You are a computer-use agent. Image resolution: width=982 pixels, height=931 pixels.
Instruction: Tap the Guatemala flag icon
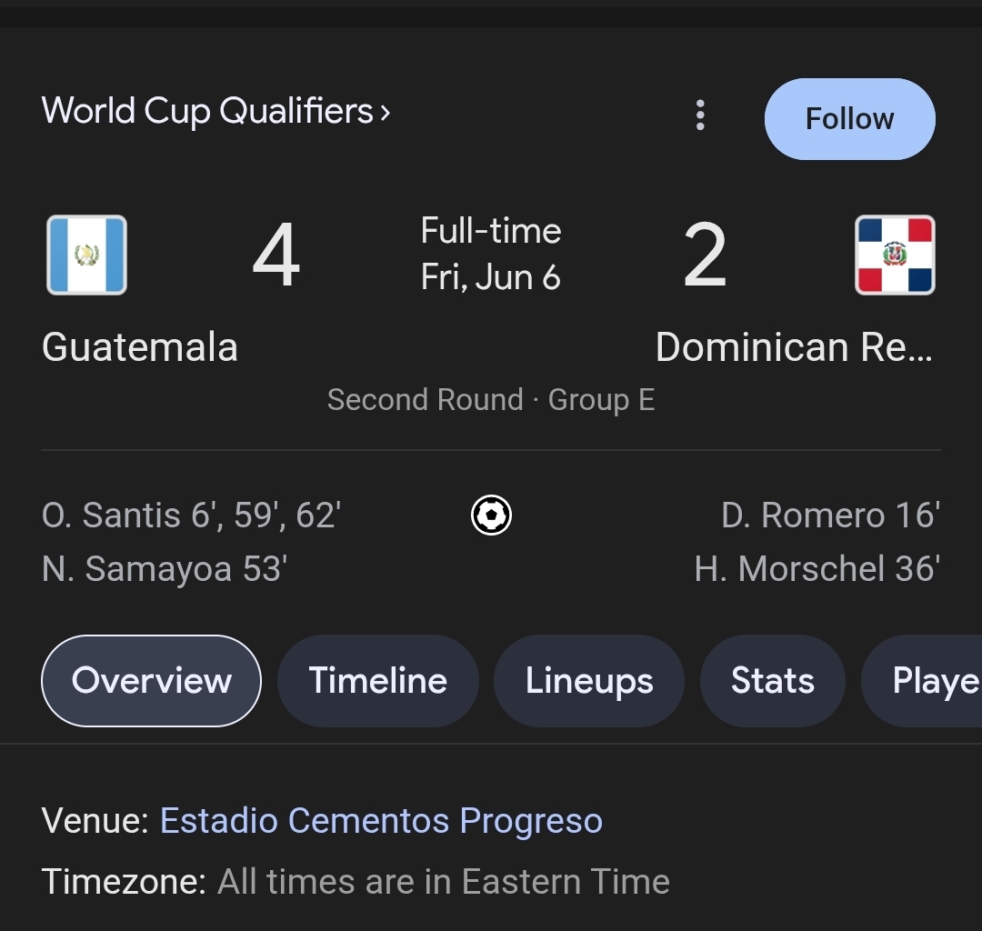coord(87,255)
